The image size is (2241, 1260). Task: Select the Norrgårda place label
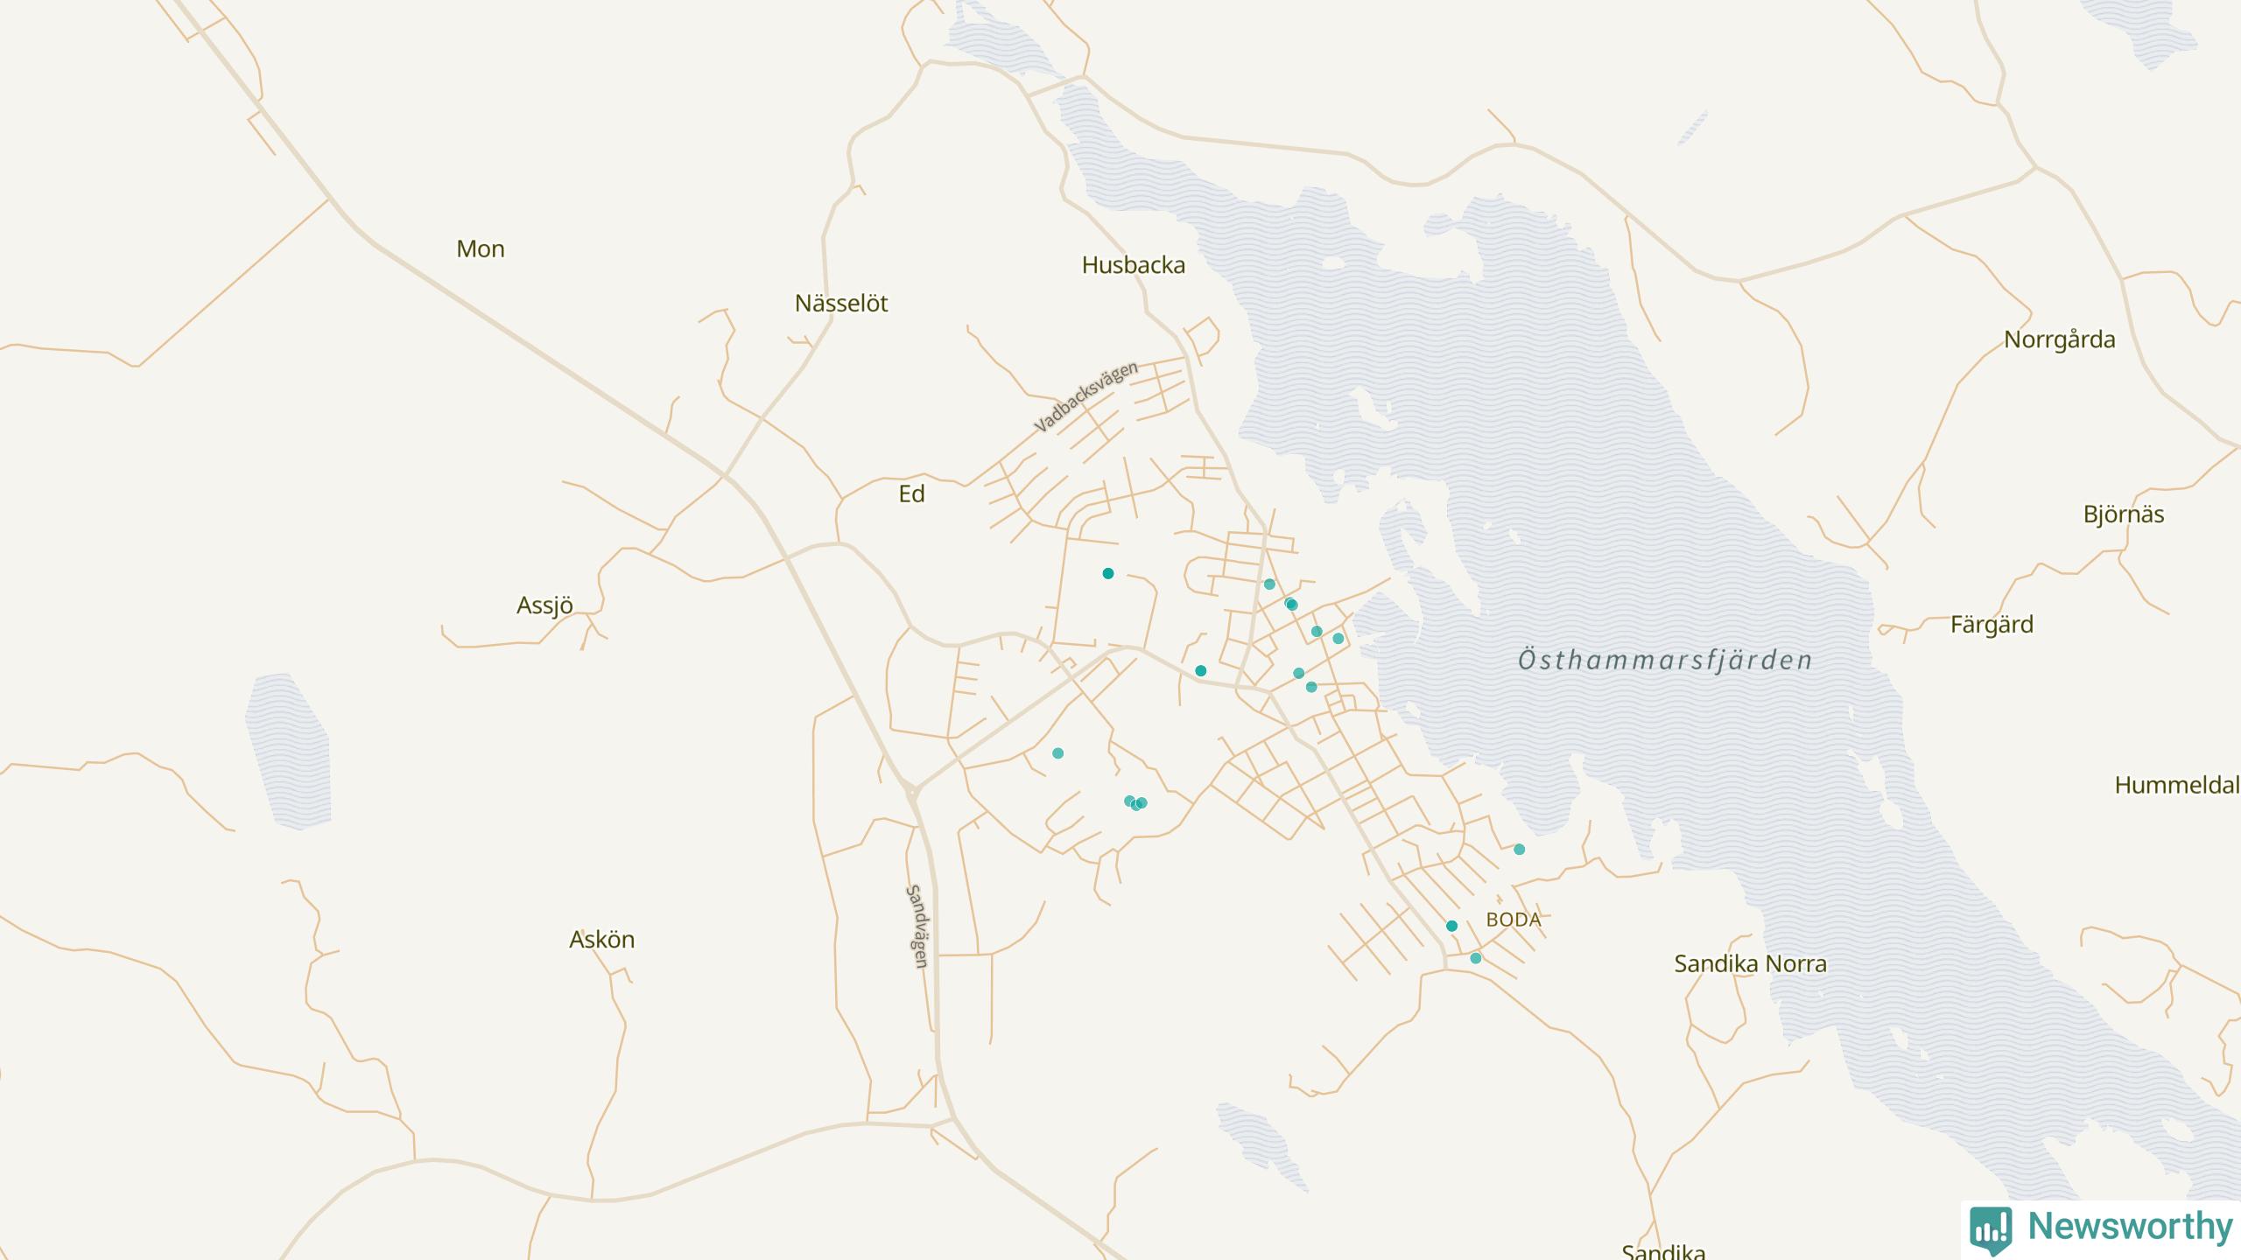[2059, 339]
